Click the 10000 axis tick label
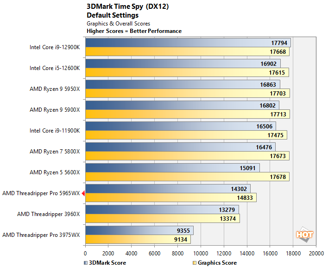Image resolution: width=328 pixels, height=267 pixels. click(x=201, y=254)
